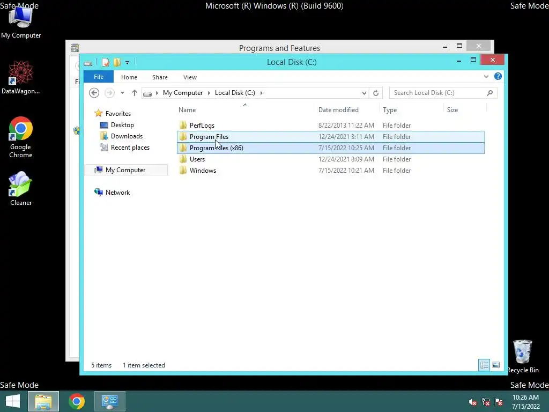
Task: Open the Customize Quick Access Toolbar dropdown
Action: pos(128,63)
